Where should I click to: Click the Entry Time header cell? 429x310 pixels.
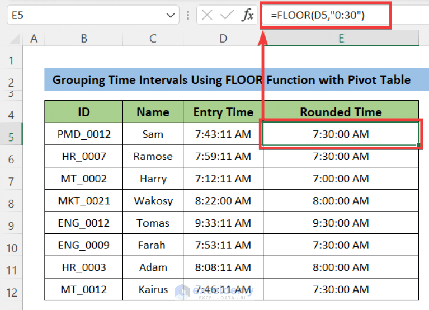click(223, 112)
